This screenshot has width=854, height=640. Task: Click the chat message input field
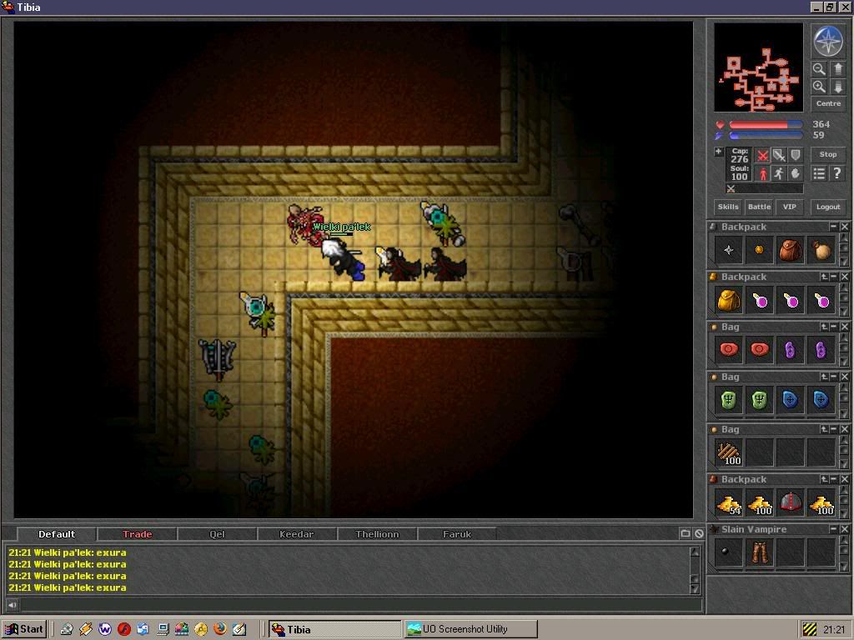click(361, 605)
